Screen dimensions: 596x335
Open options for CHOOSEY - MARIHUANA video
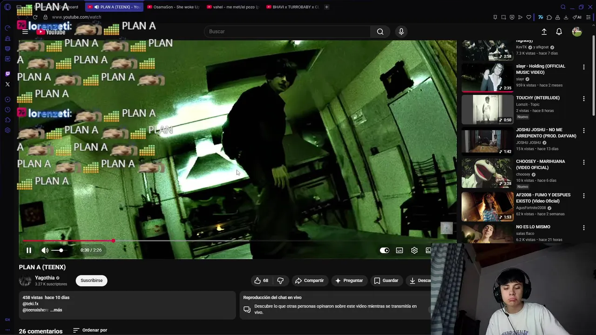click(x=583, y=162)
